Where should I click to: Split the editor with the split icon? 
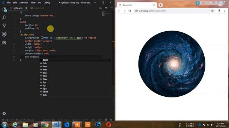106,8
